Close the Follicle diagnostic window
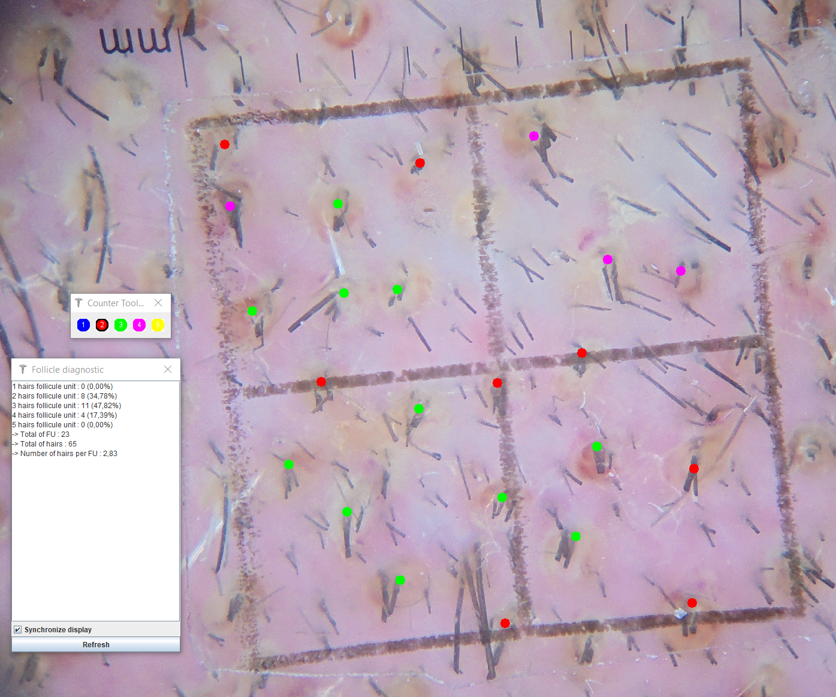This screenshot has height=697, width=836. (x=168, y=369)
